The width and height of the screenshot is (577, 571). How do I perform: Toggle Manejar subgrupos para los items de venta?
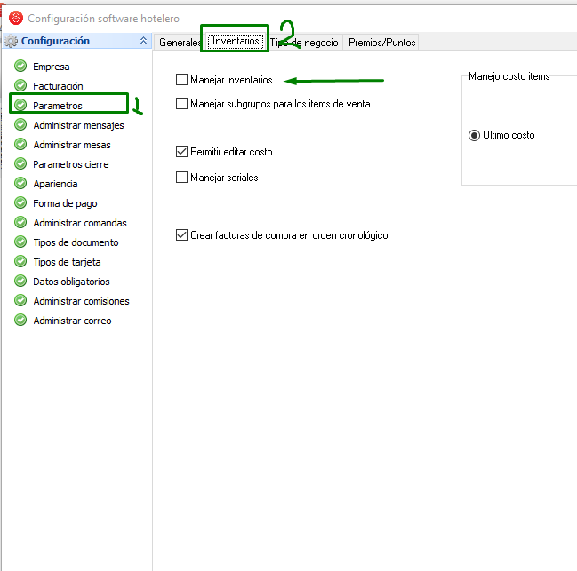182,104
